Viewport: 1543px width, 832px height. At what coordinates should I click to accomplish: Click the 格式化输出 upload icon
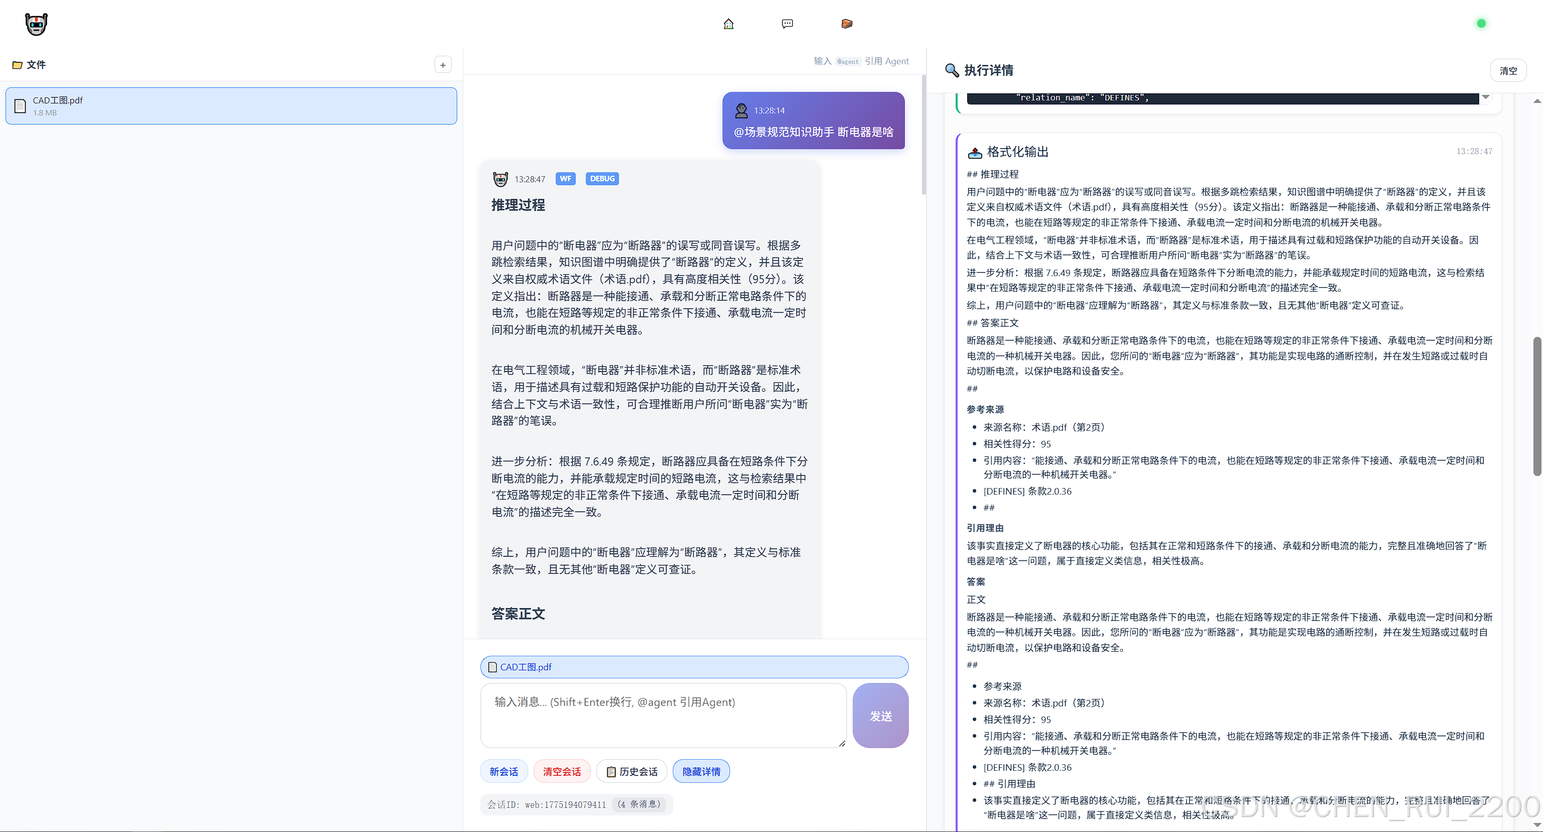pos(975,152)
